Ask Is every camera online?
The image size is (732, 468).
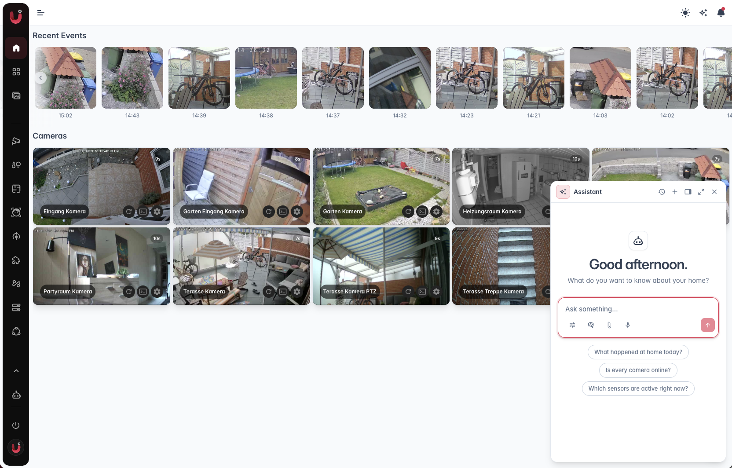click(638, 370)
